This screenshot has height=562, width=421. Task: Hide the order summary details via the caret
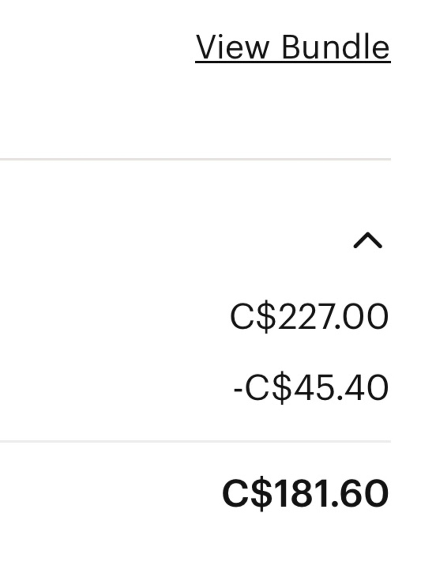[368, 241]
